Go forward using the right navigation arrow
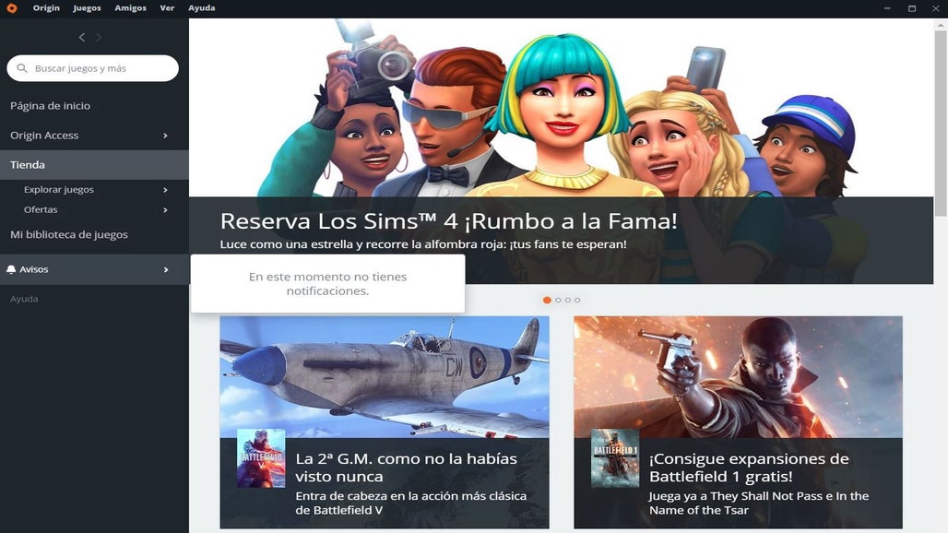Image resolution: width=948 pixels, height=533 pixels. [100, 38]
